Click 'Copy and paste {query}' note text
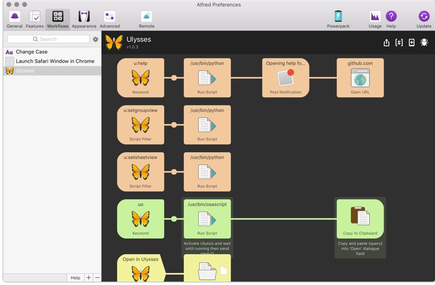The height and width of the screenshot is (285, 435). (x=360, y=249)
